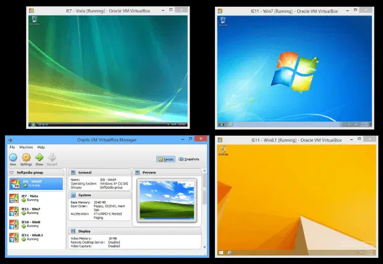The image size is (383, 264).
Task: Click the IE11 - Win7 OS icon in VM list
Action: [x=14, y=212]
